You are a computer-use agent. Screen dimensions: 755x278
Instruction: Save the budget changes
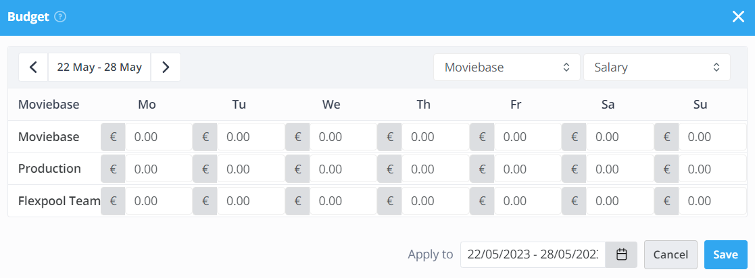pyautogui.click(x=726, y=254)
